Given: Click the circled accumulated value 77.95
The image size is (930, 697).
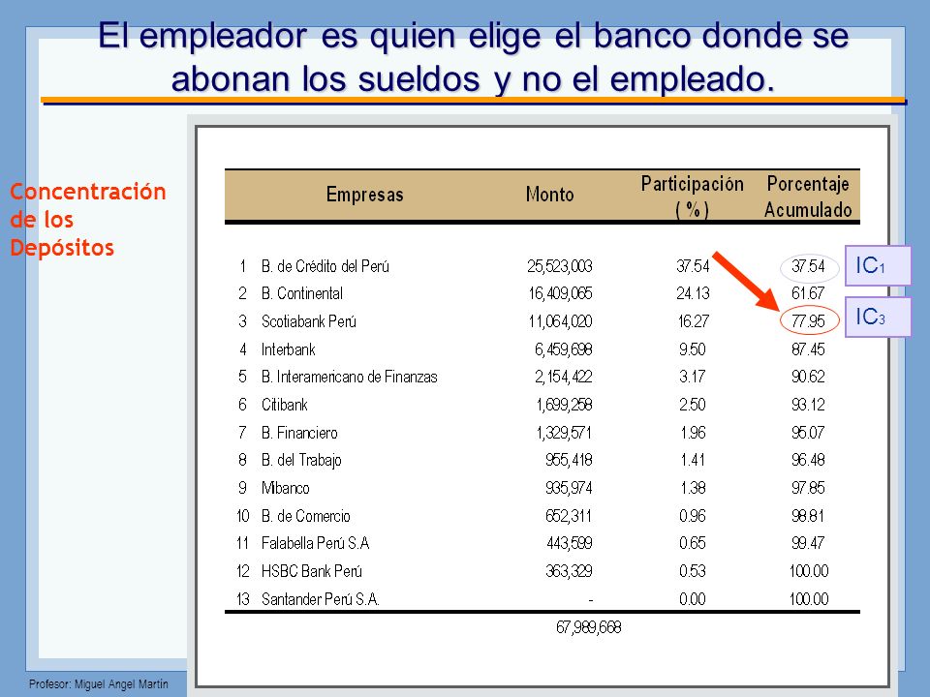Looking at the screenshot, I should pos(808,321).
